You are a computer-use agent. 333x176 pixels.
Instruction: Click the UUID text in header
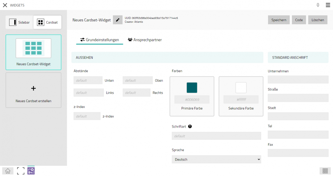click(x=151, y=18)
